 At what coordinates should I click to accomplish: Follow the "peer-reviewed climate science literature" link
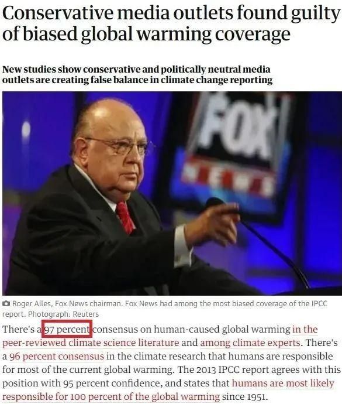click(91, 343)
